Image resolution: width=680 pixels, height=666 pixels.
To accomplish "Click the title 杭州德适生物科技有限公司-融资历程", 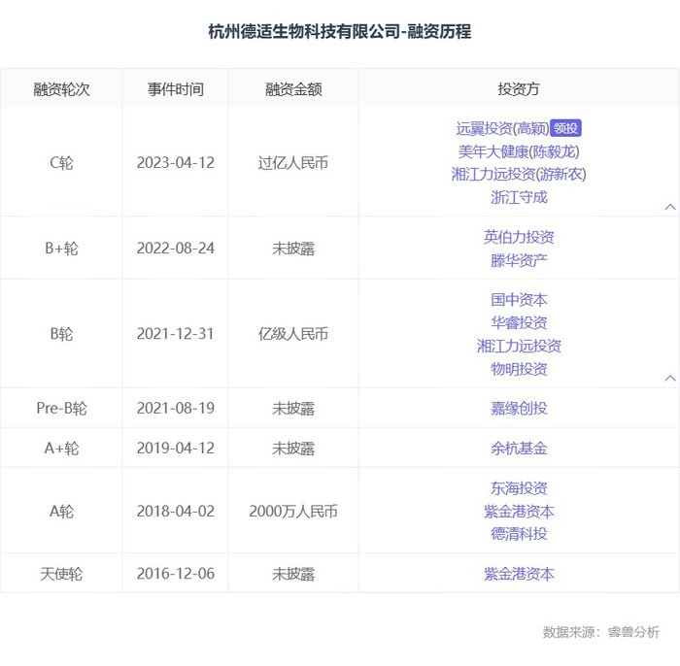I will click(x=340, y=32).
